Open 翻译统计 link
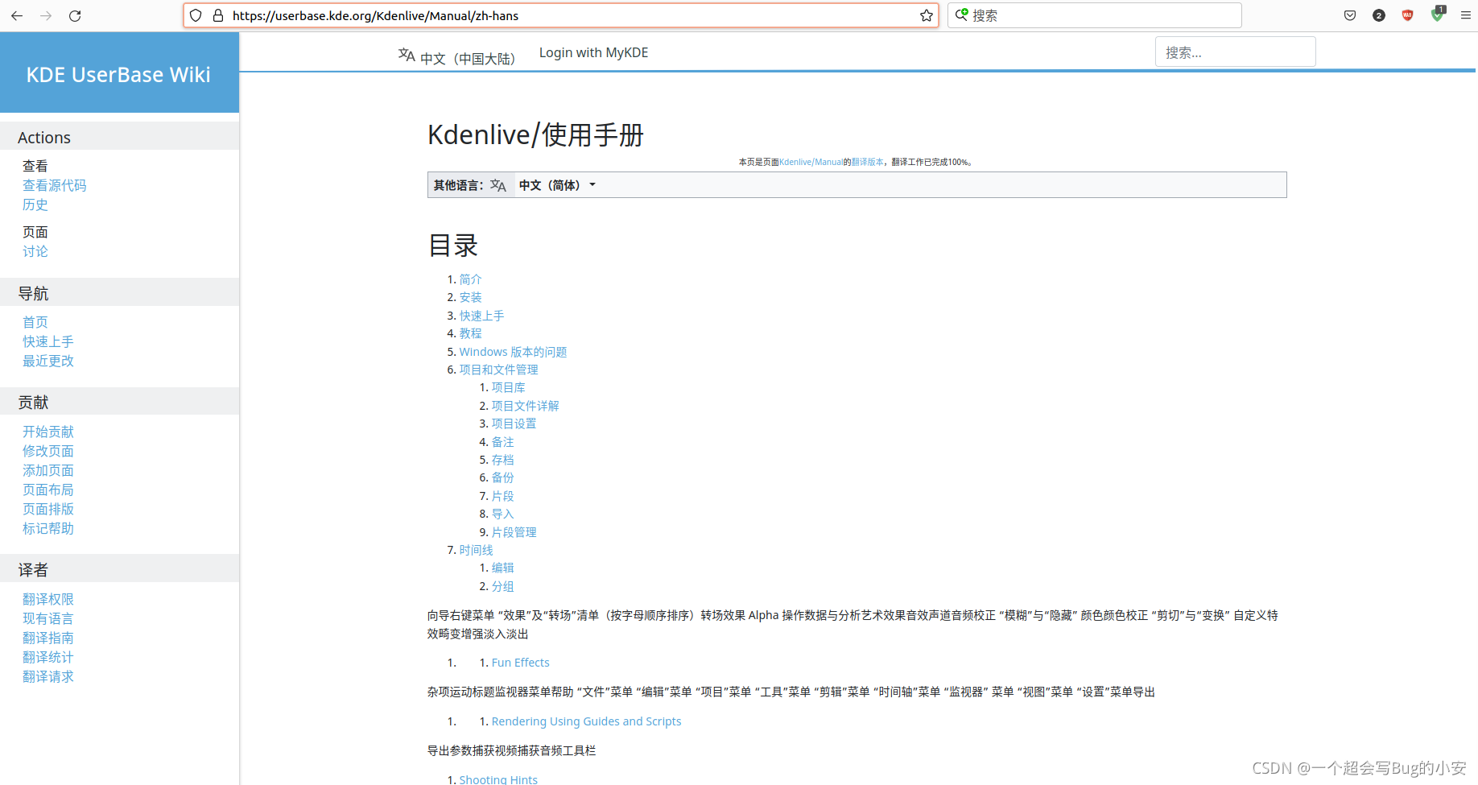1478x785 pixels. [x=48, y=657]
